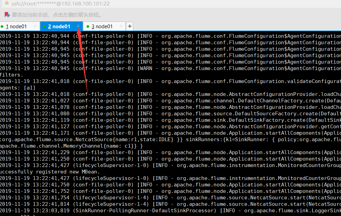341x216 pixels.
Task: Close the 2 node01 tab
Action: click(78, 26)
